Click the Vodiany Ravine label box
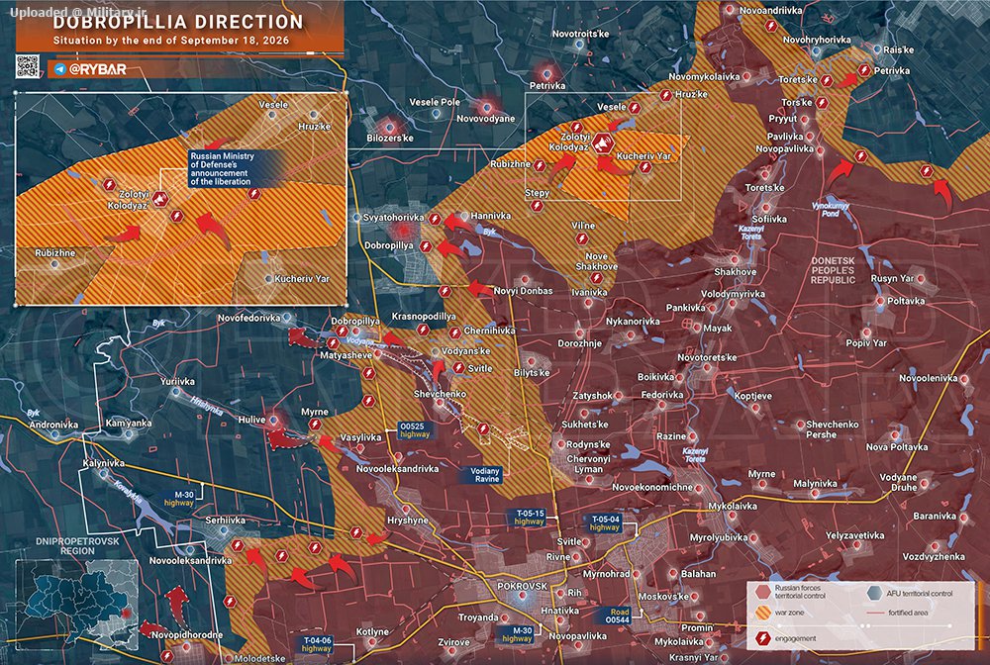The height and width of the screenshot is (665, 990). click(485, 475)
